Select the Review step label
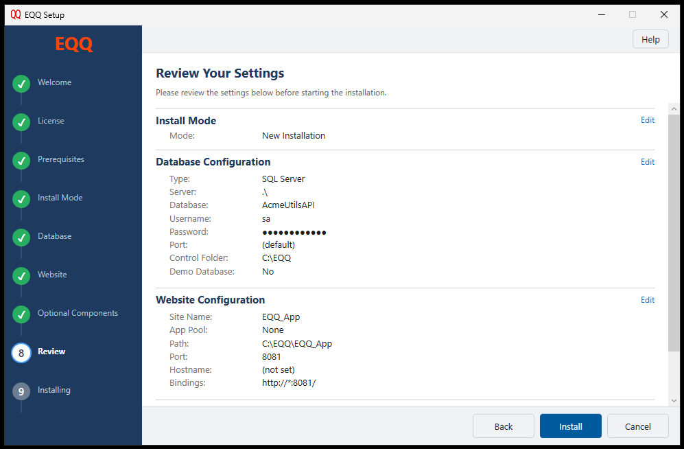684x449 pixels. tap(51, 352)
